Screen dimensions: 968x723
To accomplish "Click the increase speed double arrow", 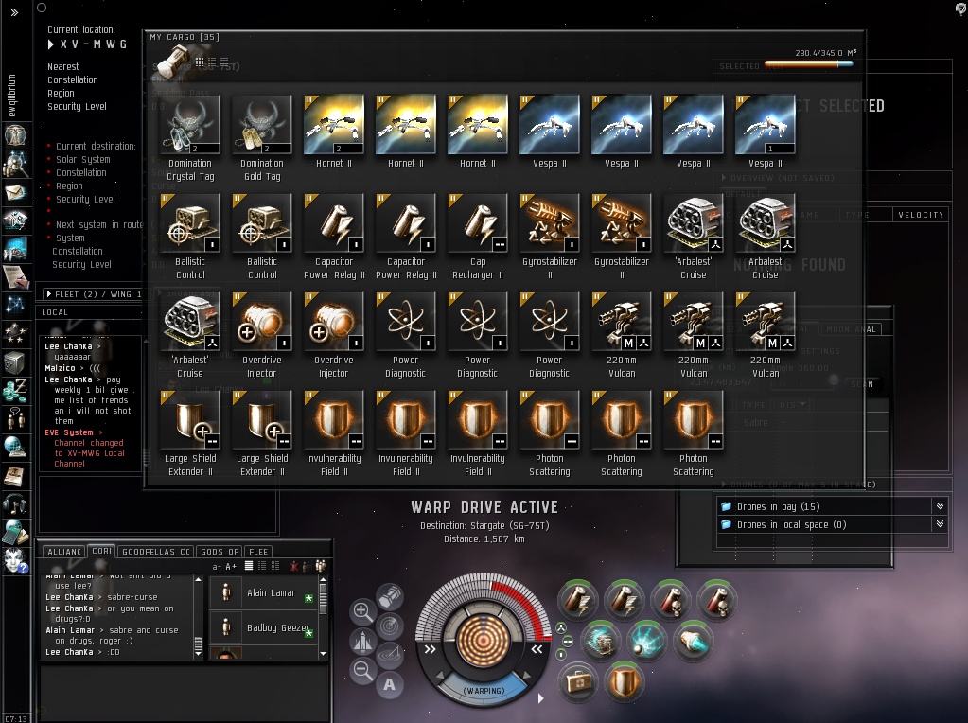I will (x=537, y=649).
